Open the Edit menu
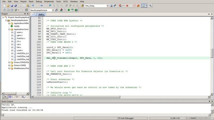 pos(10,1)
